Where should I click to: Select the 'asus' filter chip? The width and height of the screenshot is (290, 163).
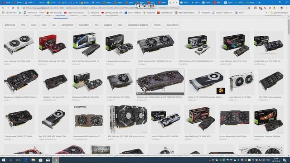coord(33,25)
